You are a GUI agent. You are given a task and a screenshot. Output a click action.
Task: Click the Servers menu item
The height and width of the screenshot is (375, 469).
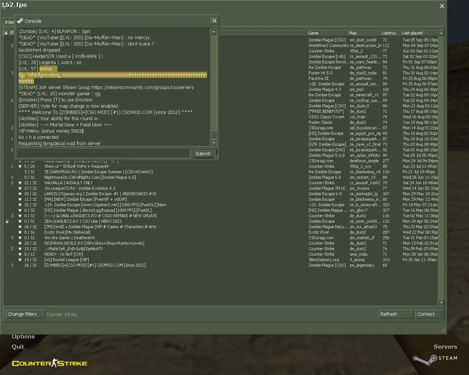(446, 347)
